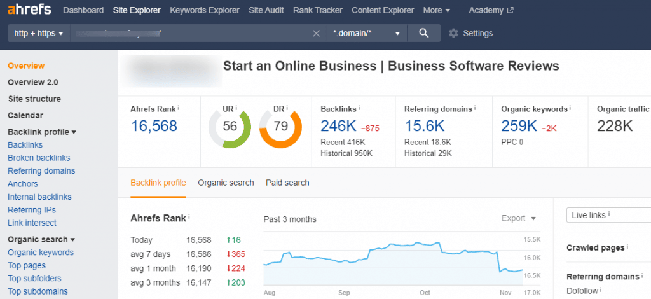Click the 246K backlinks count

tap(338, 126)
